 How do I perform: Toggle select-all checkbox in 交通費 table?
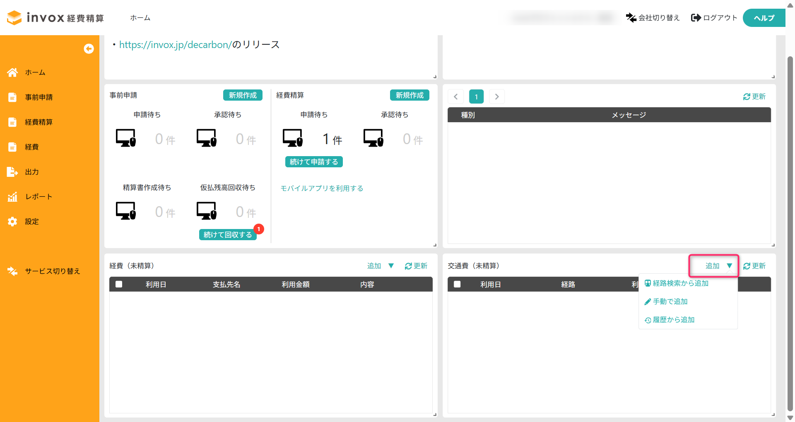coord(457,284)
